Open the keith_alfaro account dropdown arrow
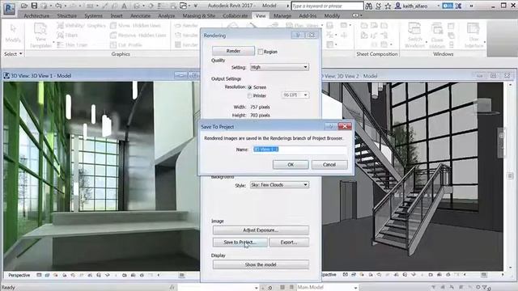Image resolution: width=518 pixels, height=291 pixels. tap(439, 6)
